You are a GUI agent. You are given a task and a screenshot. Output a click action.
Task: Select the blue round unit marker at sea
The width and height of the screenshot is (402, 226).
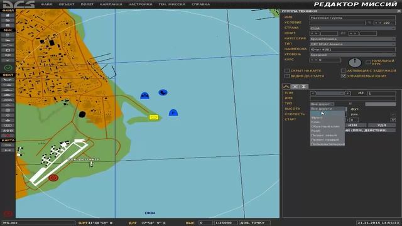point(163,92)
